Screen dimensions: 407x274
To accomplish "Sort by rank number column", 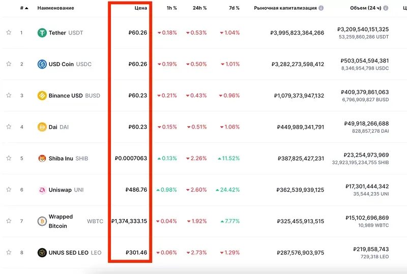I will point(24,8).
